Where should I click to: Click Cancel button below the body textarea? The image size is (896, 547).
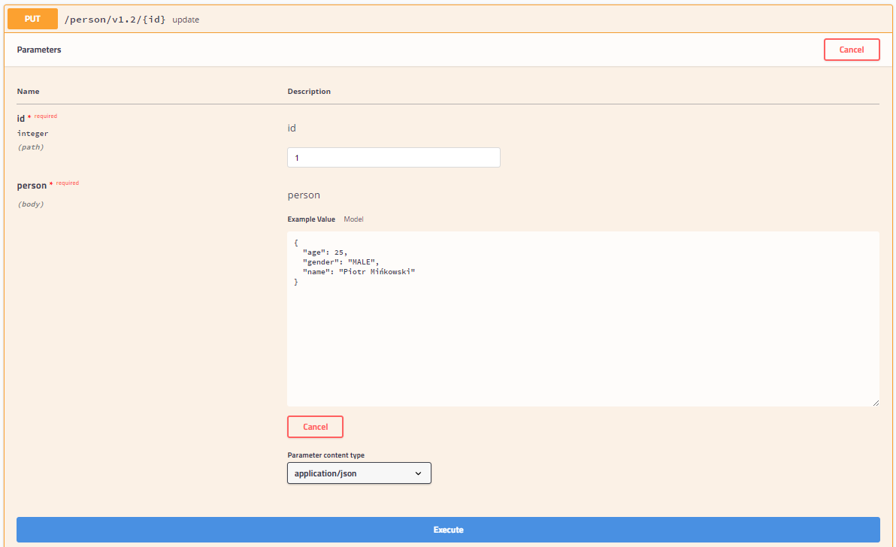315,427
